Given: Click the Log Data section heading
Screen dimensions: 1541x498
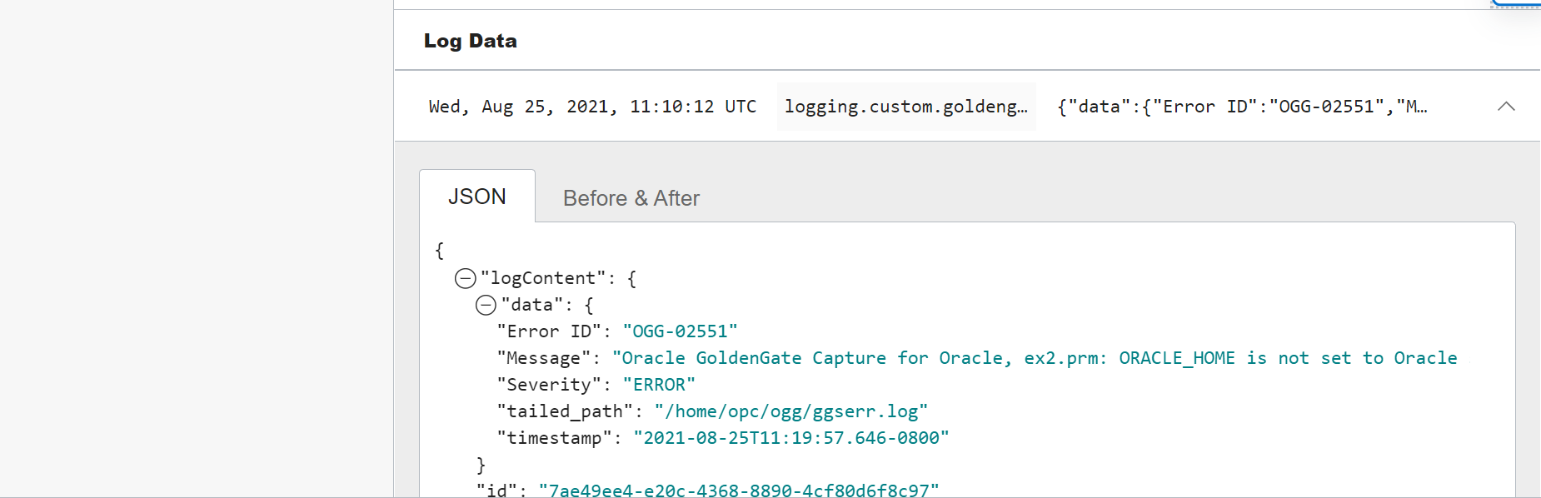Looking at the screenshot, I should point(470,41).
